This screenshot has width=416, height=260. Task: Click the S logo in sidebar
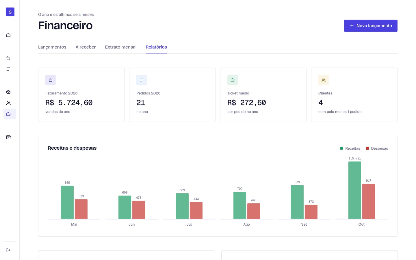pos(10,12)
